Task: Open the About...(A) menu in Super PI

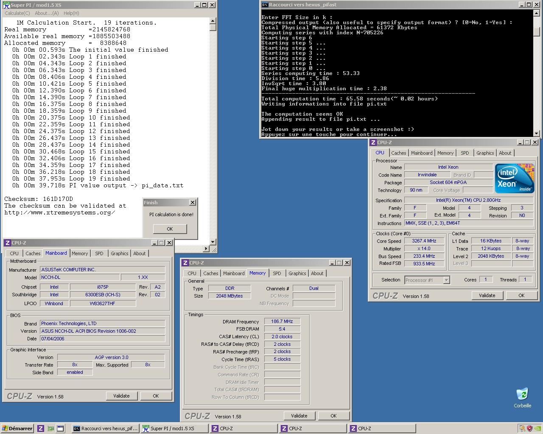Action: (x=47, y=13)
